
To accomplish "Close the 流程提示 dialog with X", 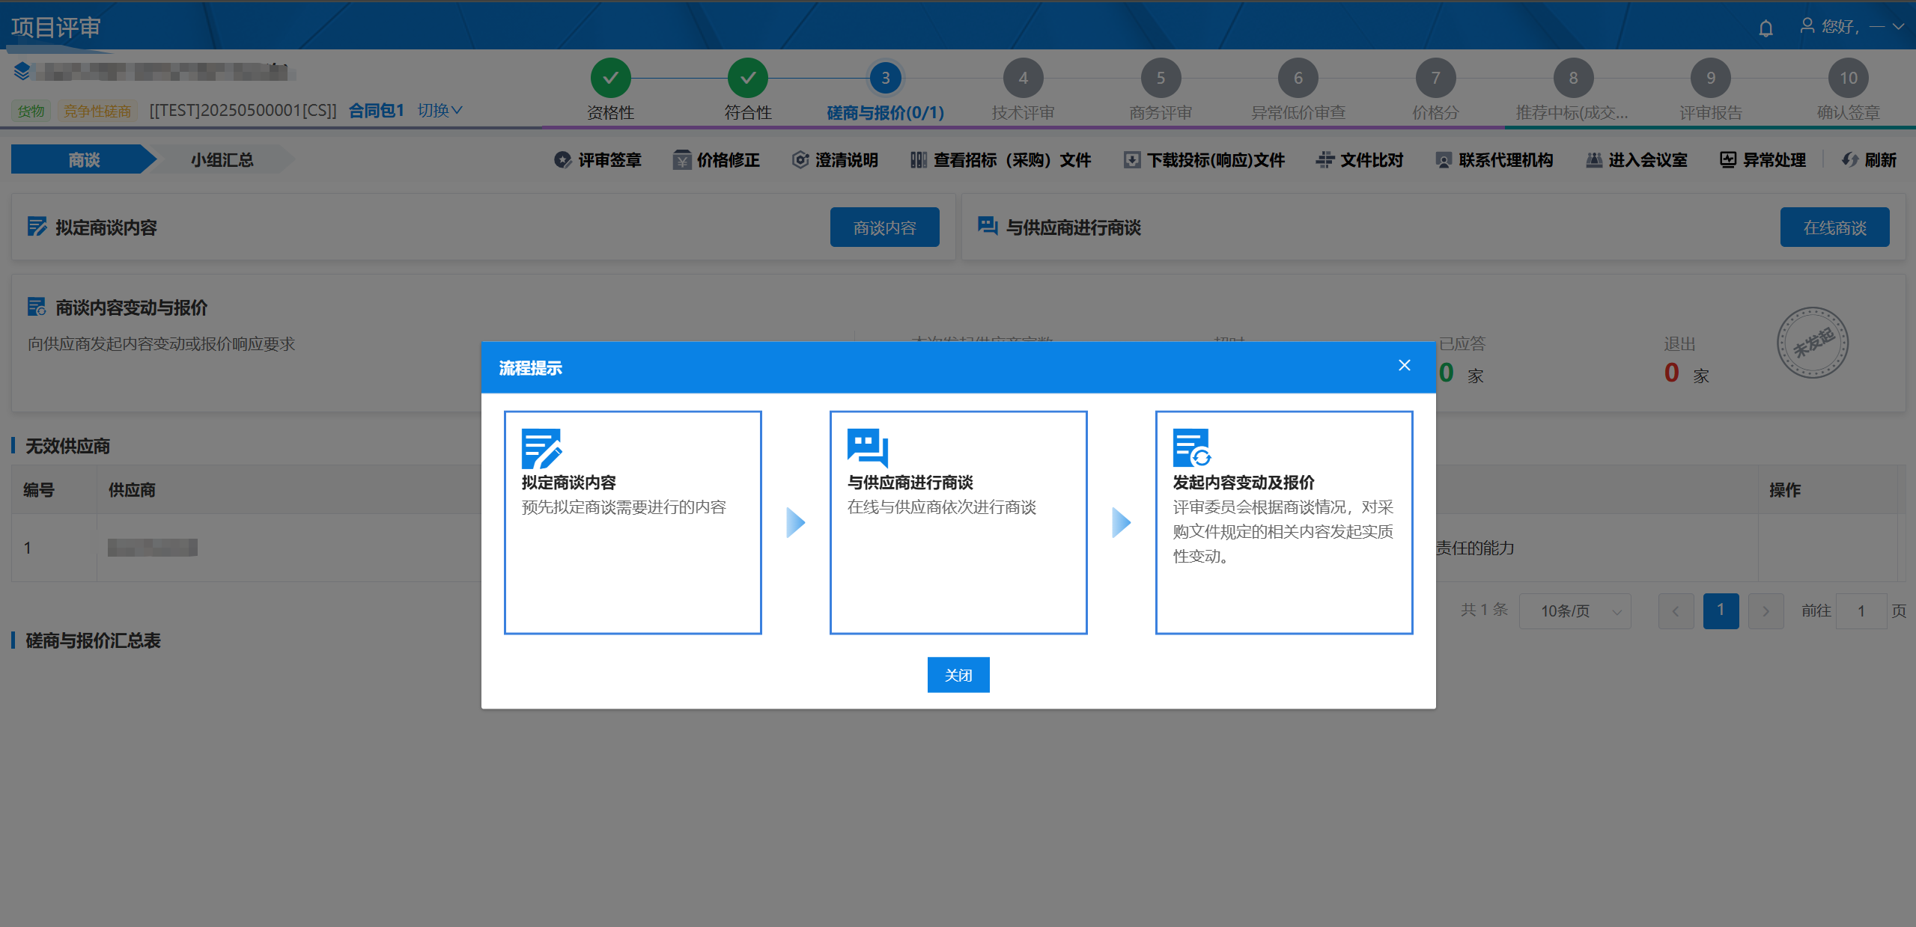I will pyautogui.click(x=1404, y=365).
